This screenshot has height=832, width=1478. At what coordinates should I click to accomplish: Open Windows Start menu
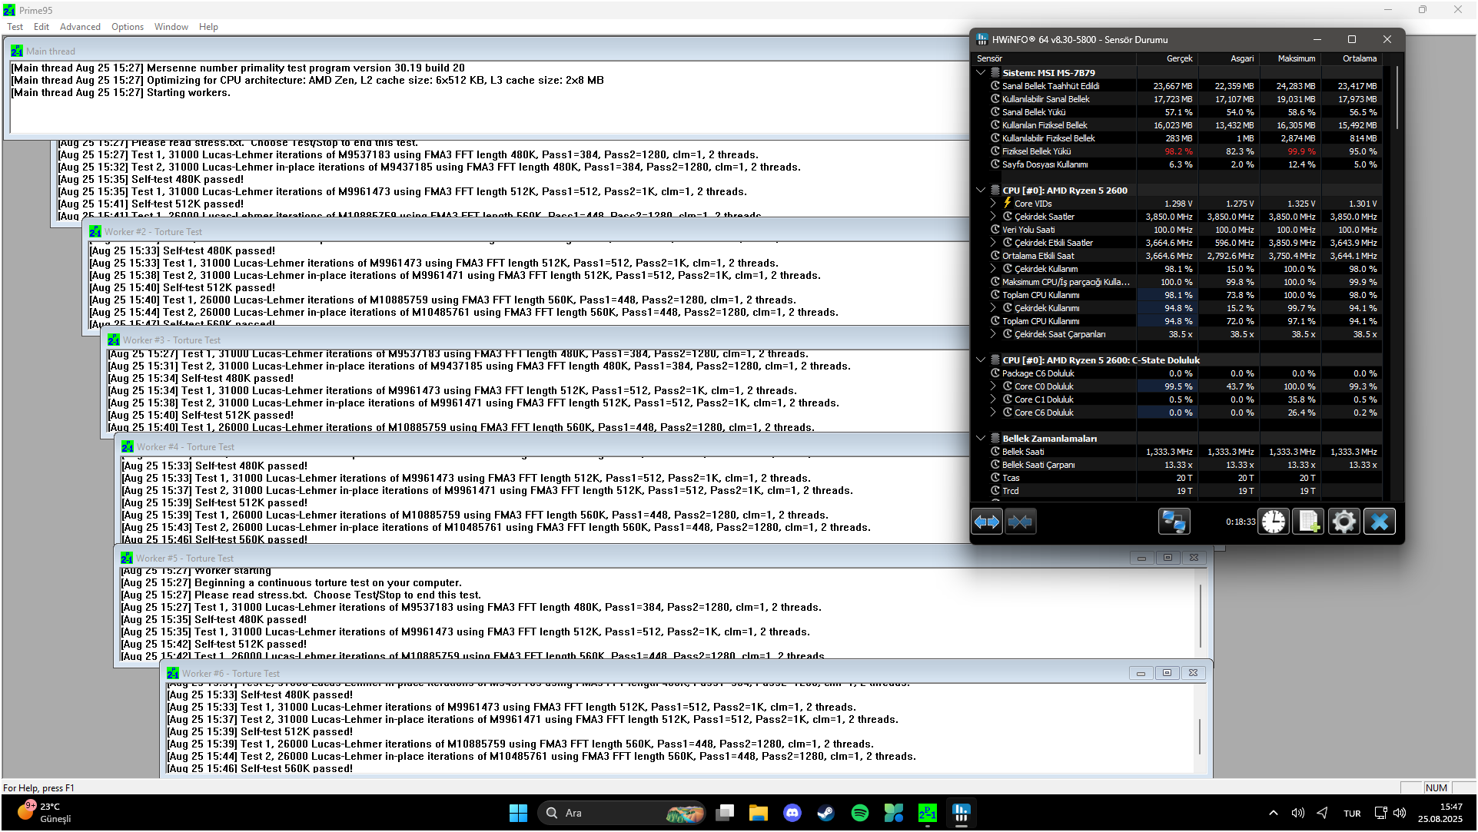[x=518, y=813]
